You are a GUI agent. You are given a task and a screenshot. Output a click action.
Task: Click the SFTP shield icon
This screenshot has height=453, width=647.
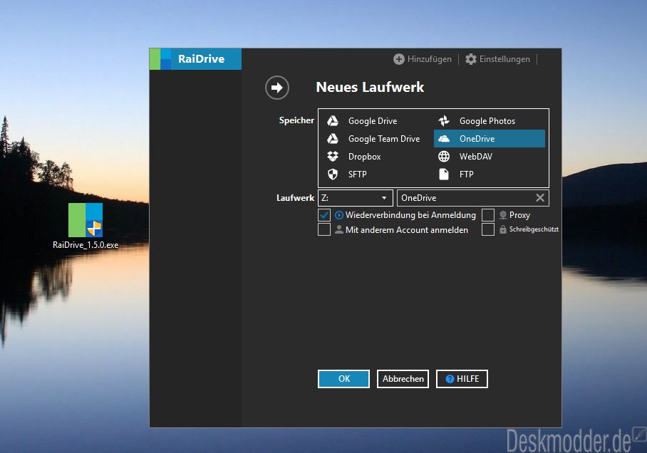click(x=333, y=174)
